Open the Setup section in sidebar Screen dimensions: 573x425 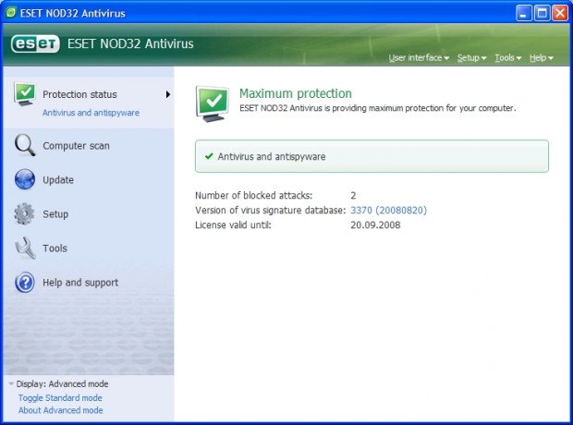point(55,214)
